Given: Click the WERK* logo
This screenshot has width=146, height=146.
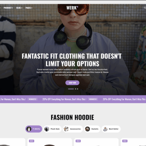Looking at the screenshot, I should click(x=72, y=8).
